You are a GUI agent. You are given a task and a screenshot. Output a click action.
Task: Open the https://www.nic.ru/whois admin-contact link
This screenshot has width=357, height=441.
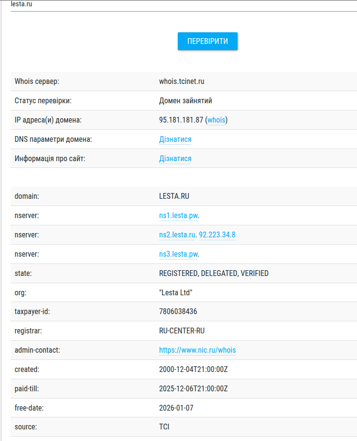click(198, 350)
